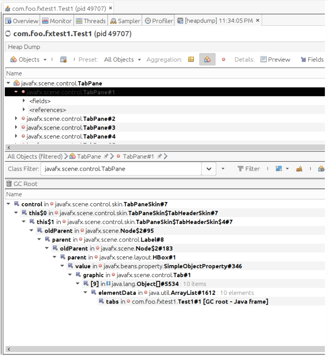Select instances aggregation red dot icon
328x356 pixels.
(223, 60)
